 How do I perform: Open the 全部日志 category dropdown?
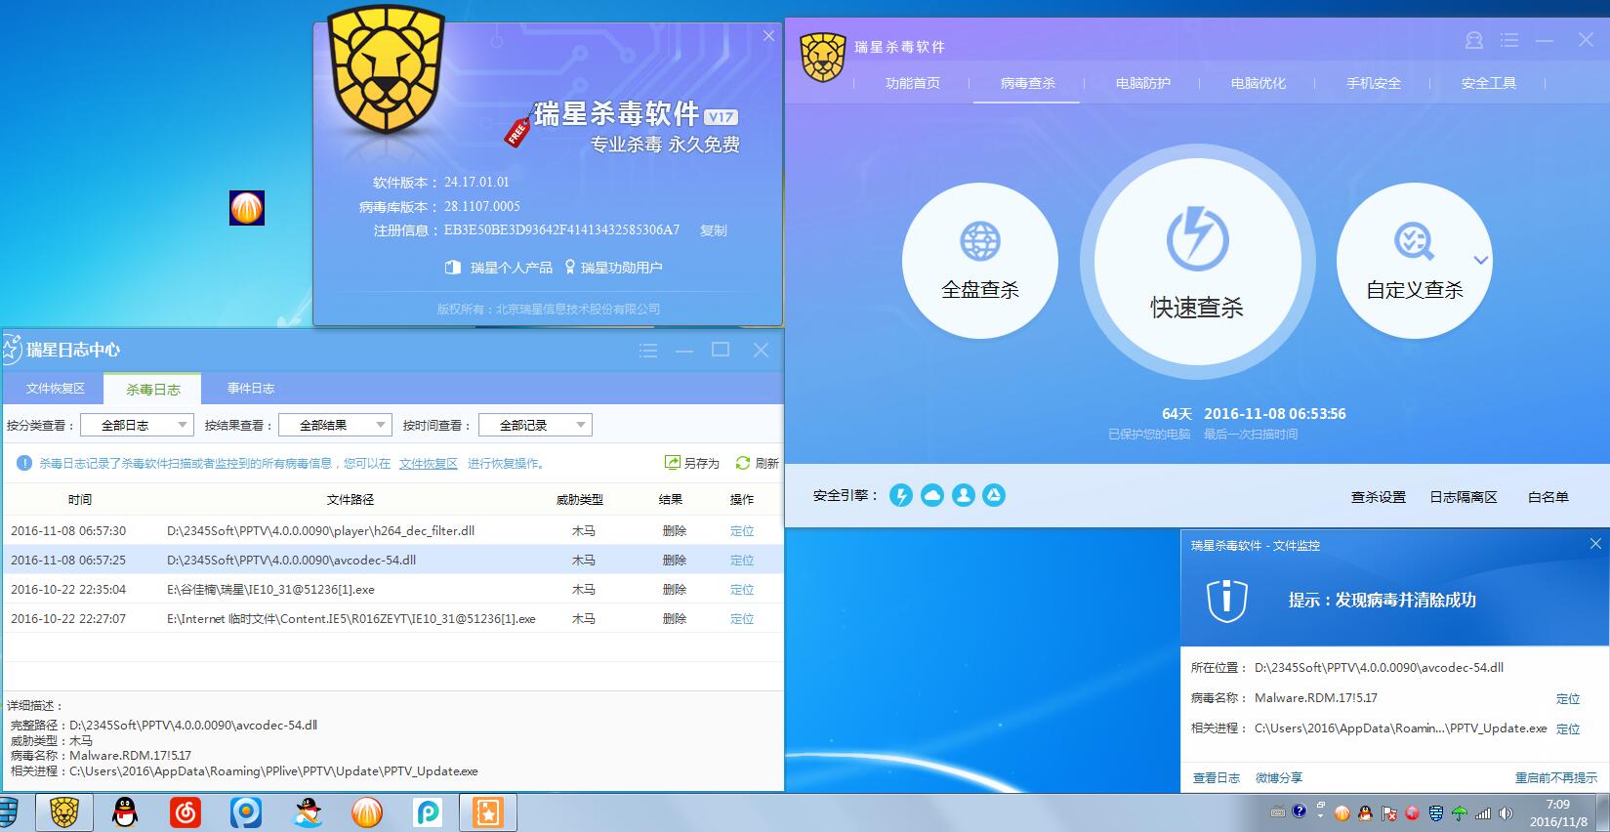(137, 425)
